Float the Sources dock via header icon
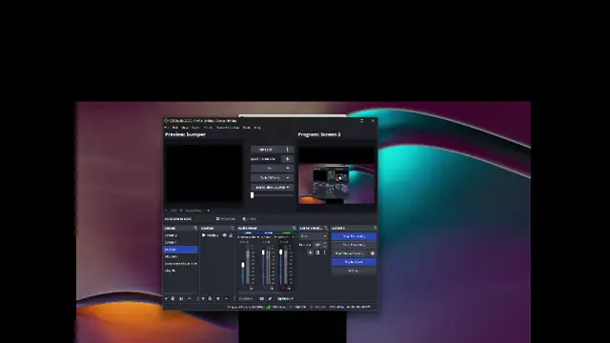610x343 pixels. click(232, 228)
